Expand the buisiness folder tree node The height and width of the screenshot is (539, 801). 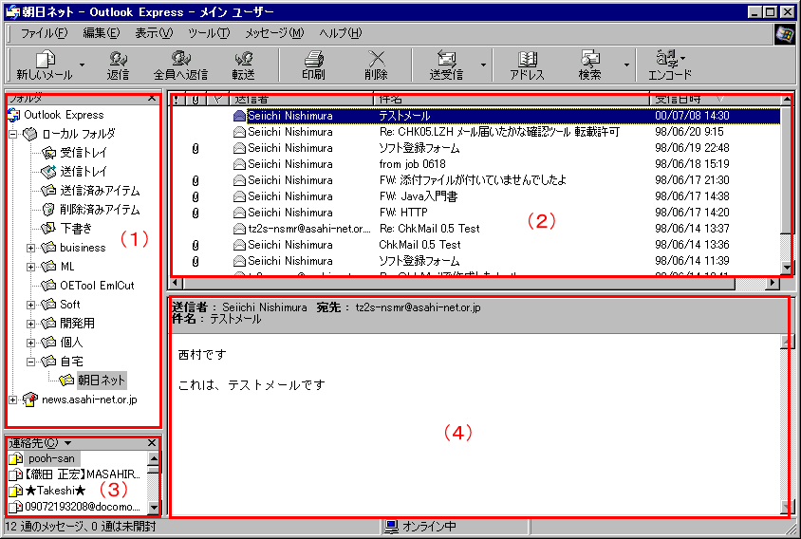pos(31,248)
